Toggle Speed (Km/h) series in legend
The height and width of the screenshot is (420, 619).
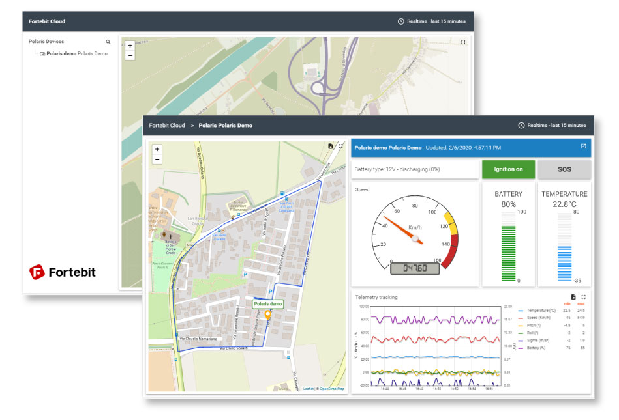(534, 318)
